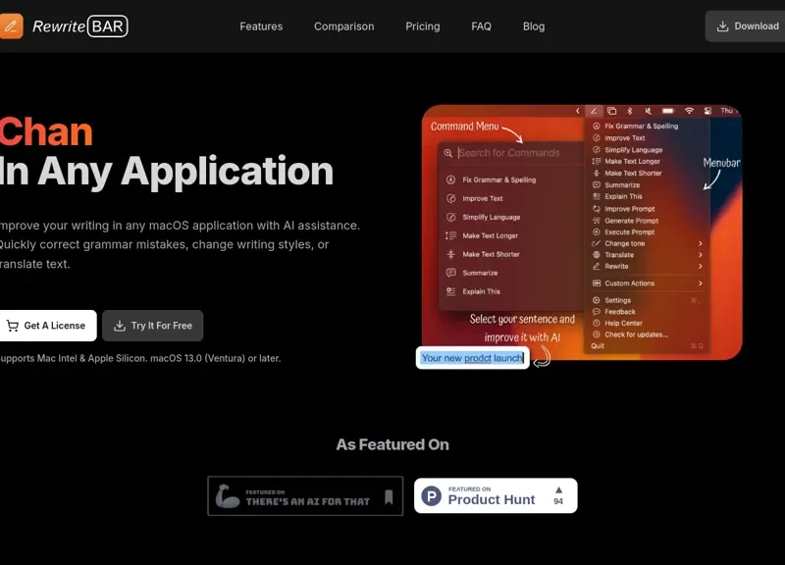The image size is (785, 565).
Task: Open the Pricing menu item
Action: tap(422, 26)
